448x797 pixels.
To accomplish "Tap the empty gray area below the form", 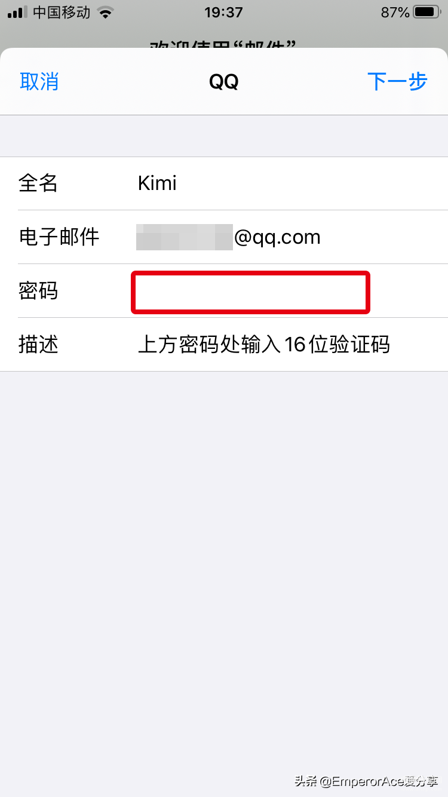I will coord(224,568).
